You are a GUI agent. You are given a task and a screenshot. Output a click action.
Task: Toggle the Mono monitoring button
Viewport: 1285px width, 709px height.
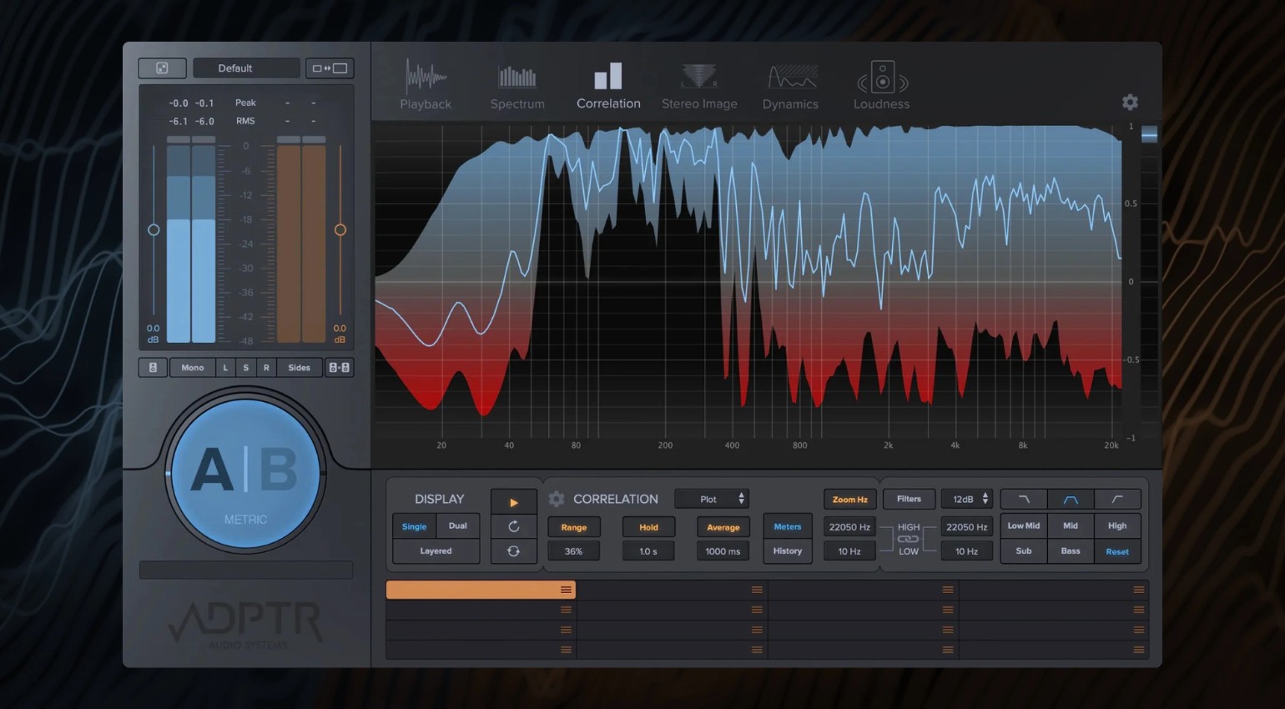192,368
